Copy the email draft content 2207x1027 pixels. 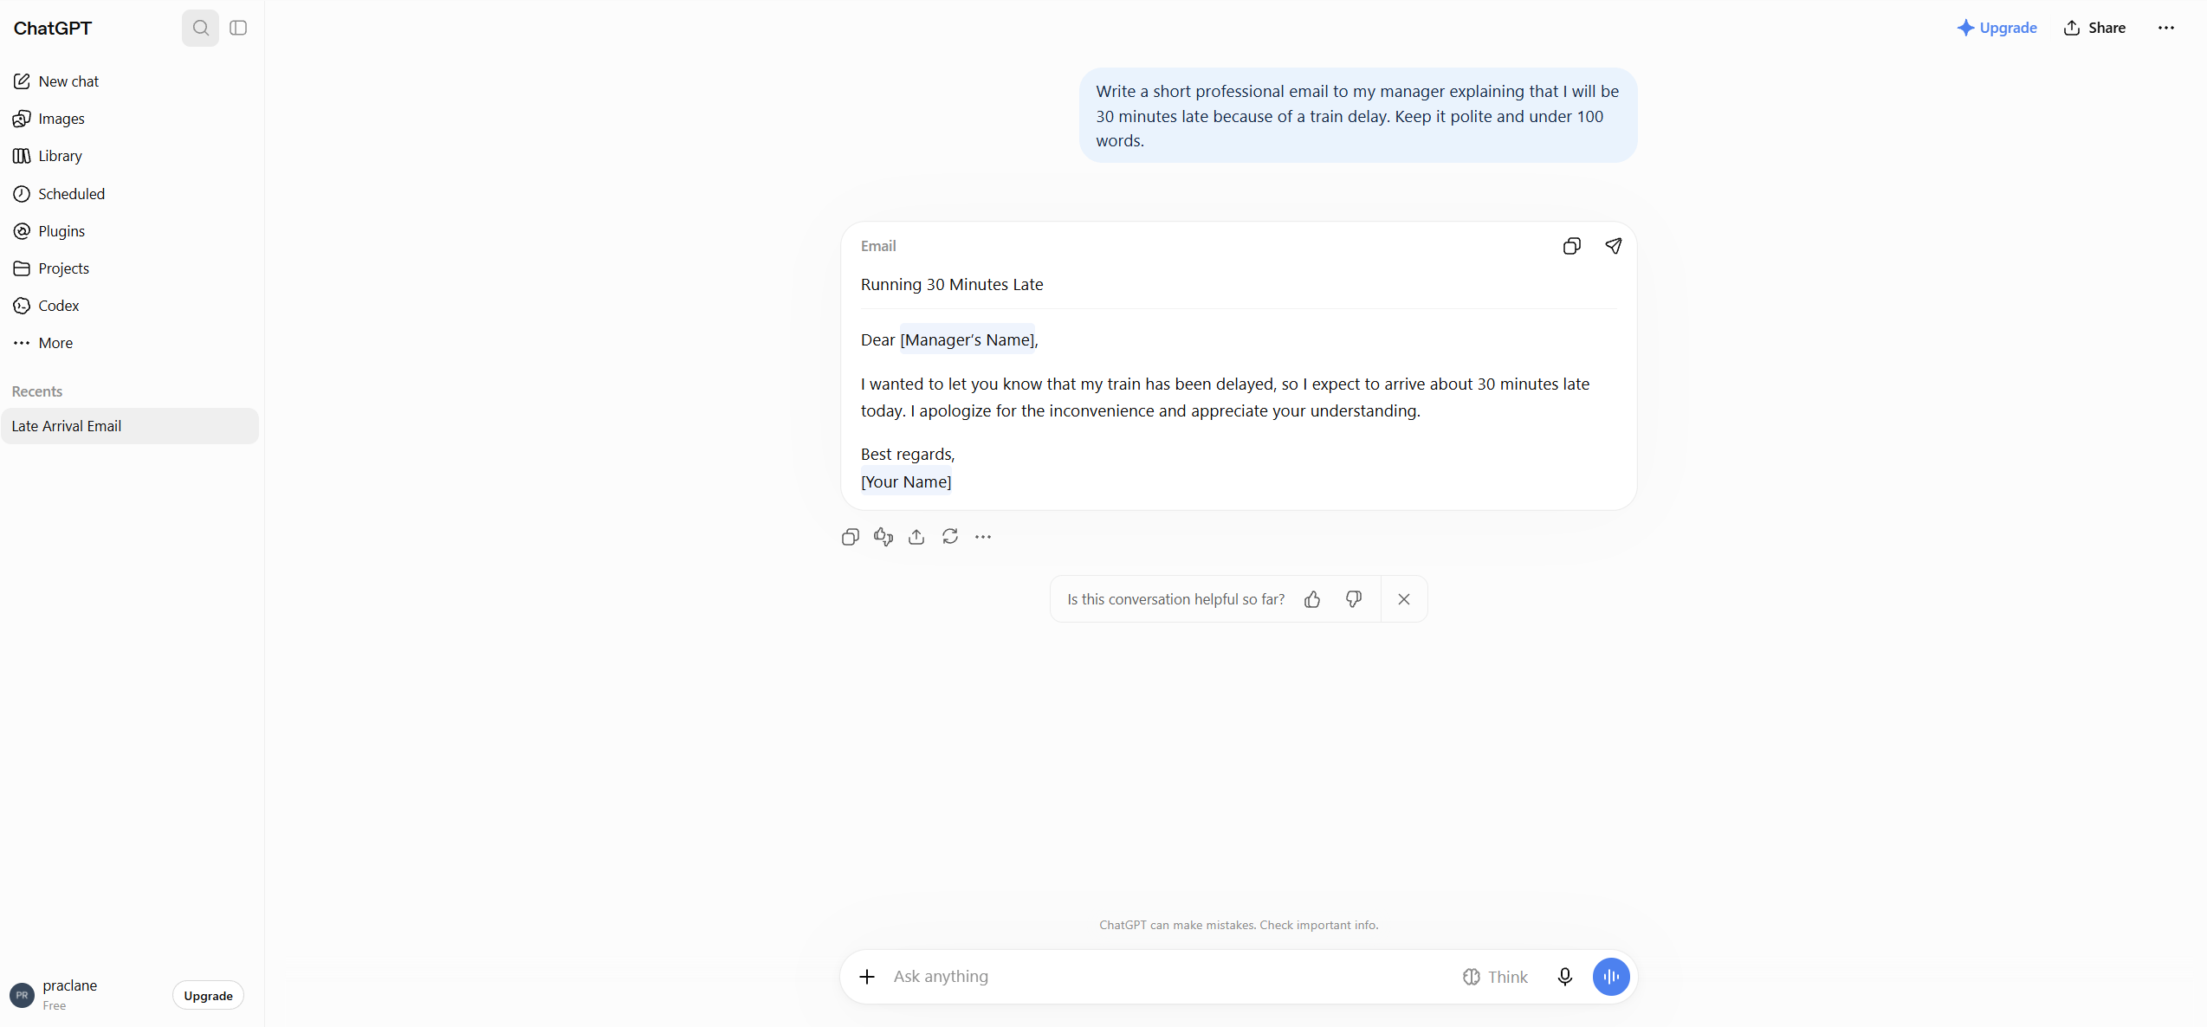point(1571,246)
